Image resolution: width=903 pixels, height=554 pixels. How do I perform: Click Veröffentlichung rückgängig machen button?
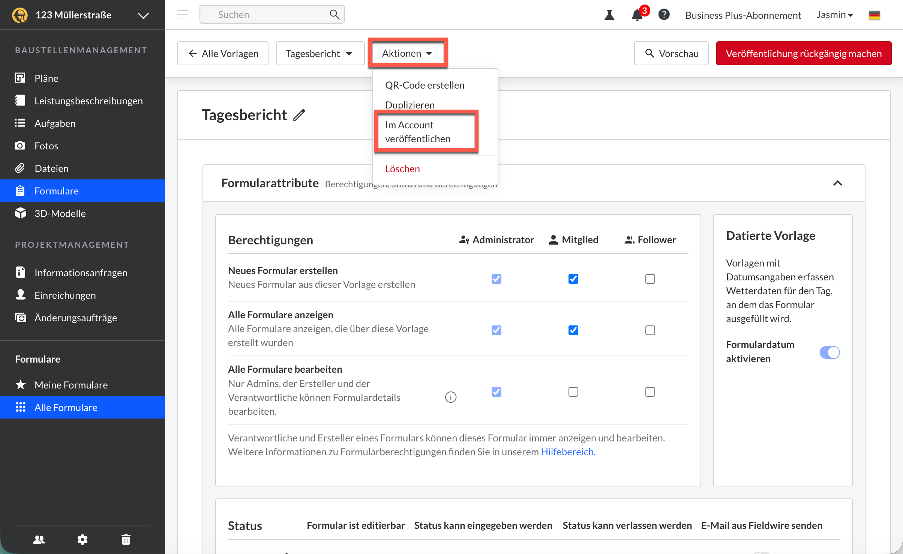[803, 54]
